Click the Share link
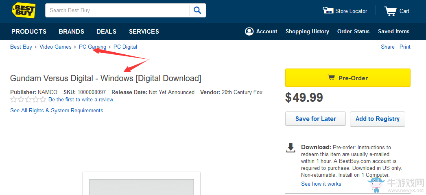Viewport: 426px width, 195px height. pyautogui.click(x=388, y=47)
